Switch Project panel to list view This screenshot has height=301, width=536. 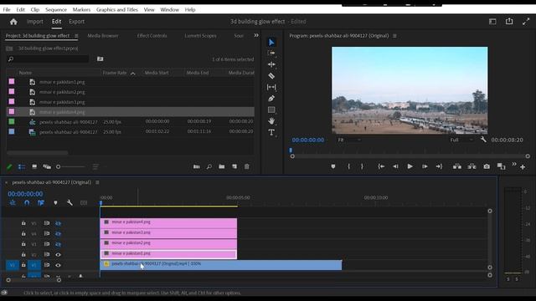tap(22, 166)
